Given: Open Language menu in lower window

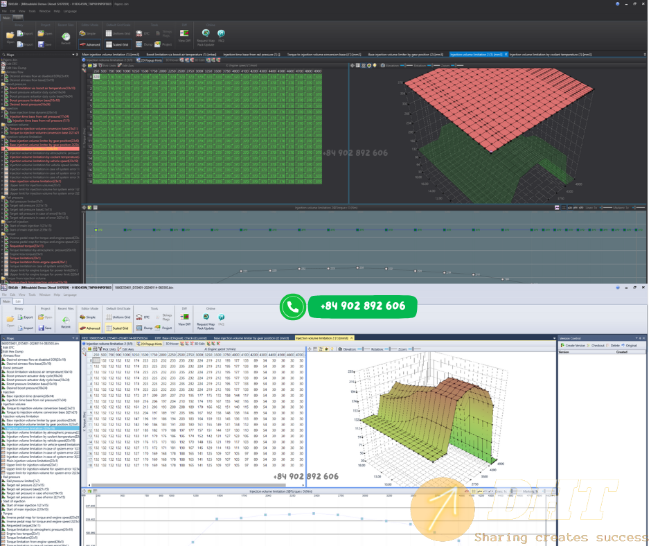Looking at the screenshot, I should 70,294.
